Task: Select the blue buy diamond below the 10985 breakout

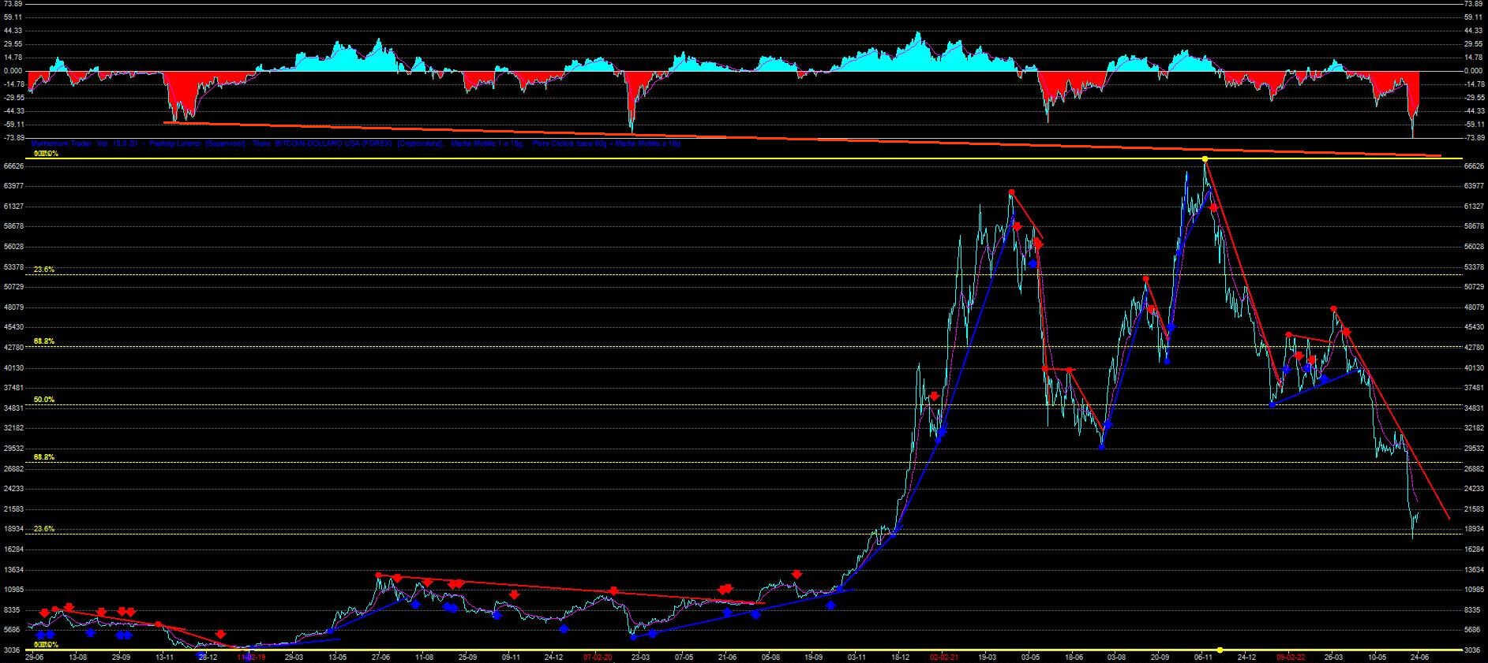Action: coord(830,605)
